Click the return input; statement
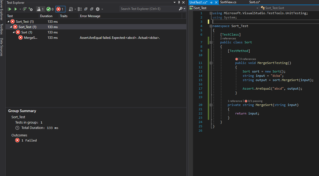 point(247,113)
